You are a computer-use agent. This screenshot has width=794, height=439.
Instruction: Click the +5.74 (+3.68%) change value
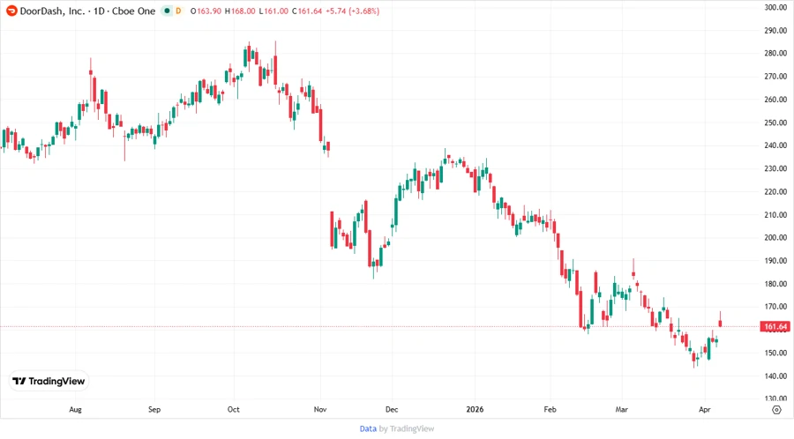click(352, 11)
